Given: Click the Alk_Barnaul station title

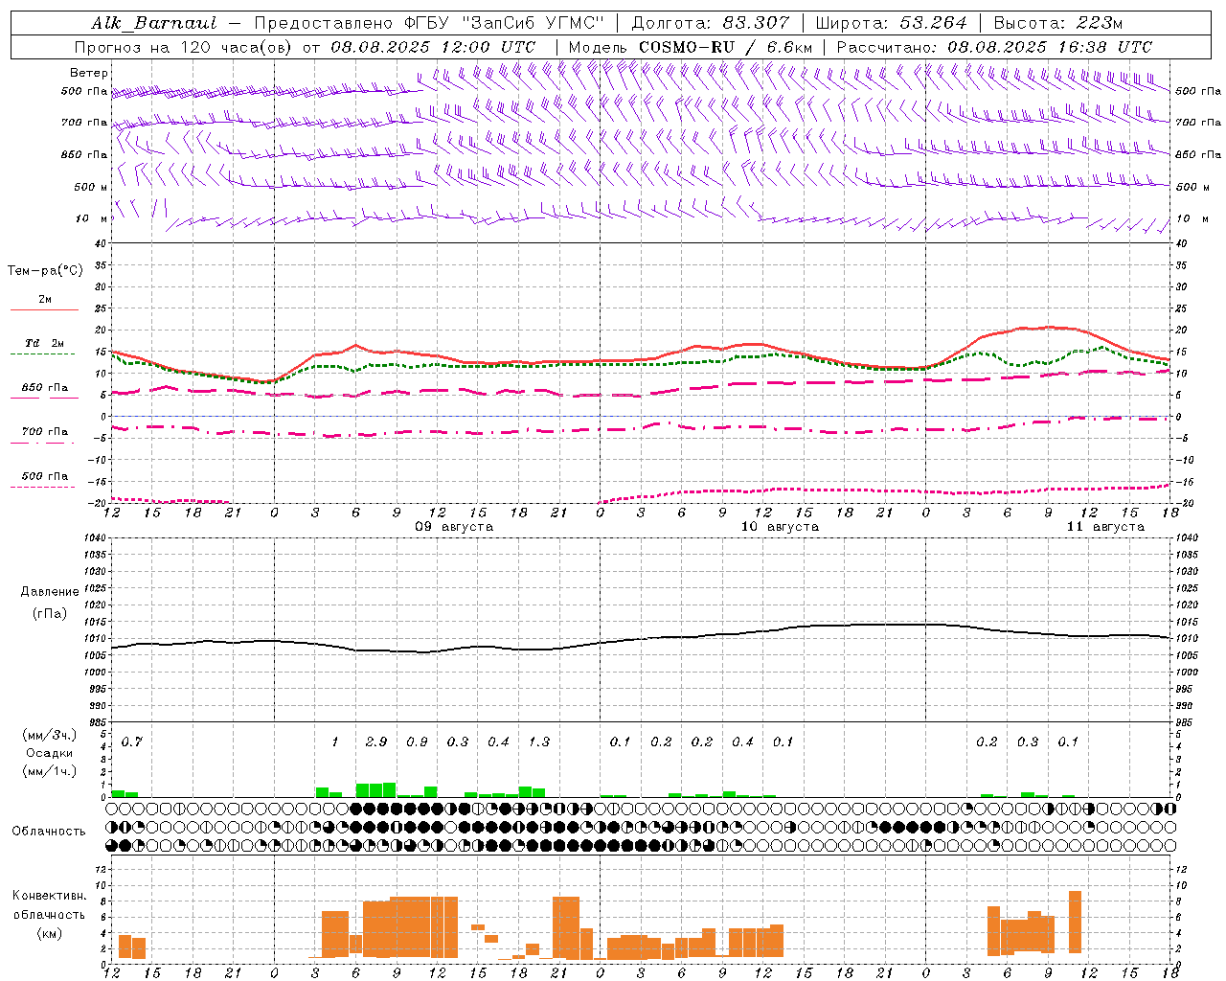Looking at the screenshot, I should [154, 23].
